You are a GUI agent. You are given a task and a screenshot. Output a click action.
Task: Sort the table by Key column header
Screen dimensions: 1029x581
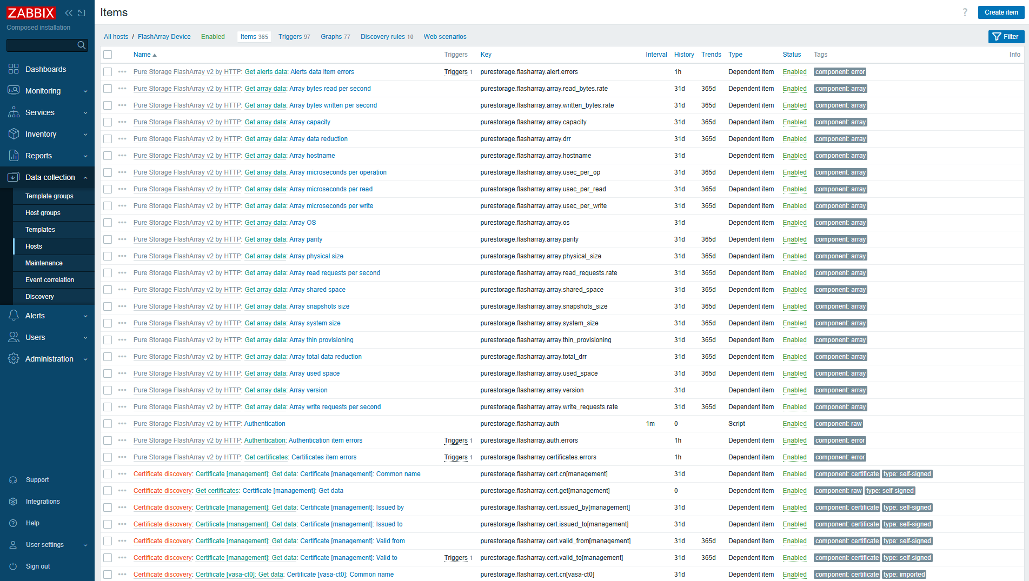coord(486,55)
